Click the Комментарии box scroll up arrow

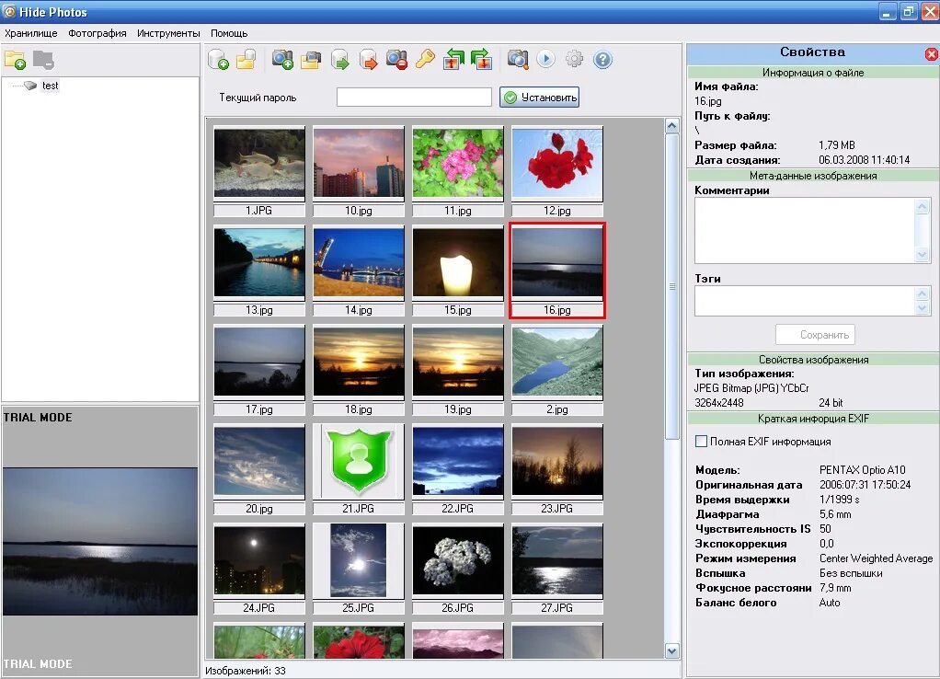923,207
